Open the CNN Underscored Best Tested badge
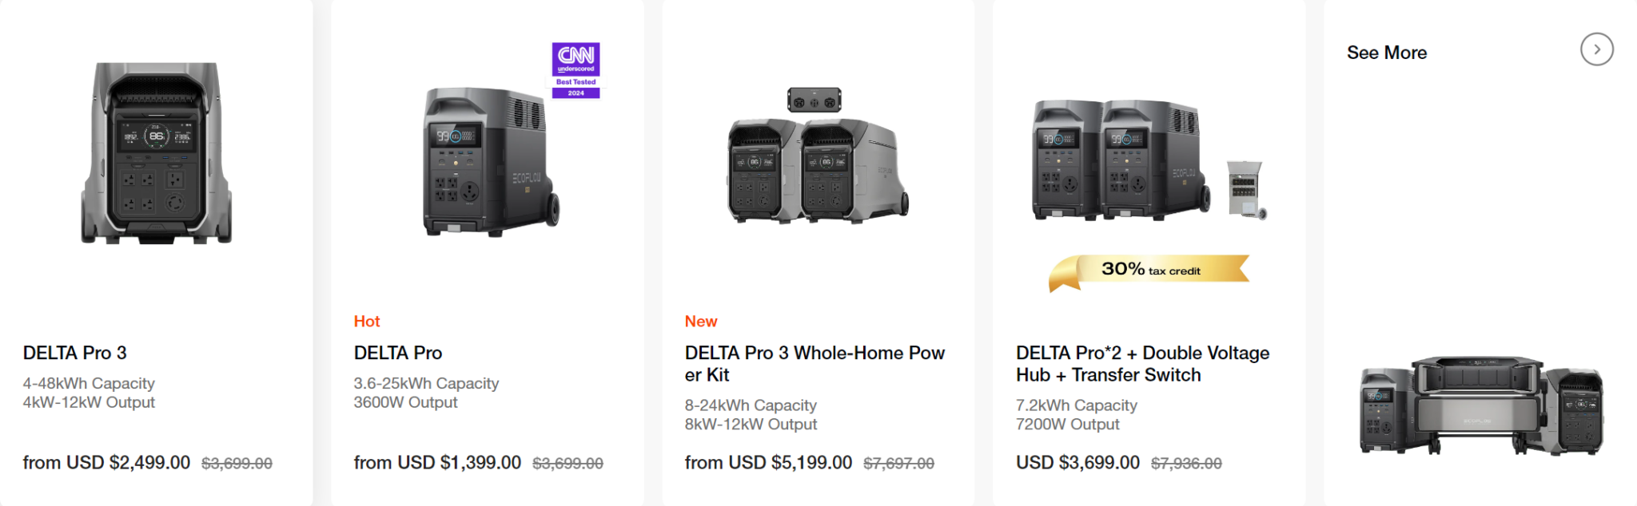Image resolution: width=1637 pixels, height=506 pixels. pyautogui.click(x=576, y=70)
